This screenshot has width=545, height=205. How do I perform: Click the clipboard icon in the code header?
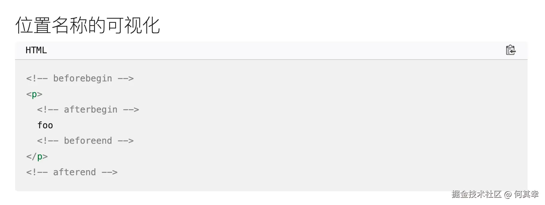(510, 51)
